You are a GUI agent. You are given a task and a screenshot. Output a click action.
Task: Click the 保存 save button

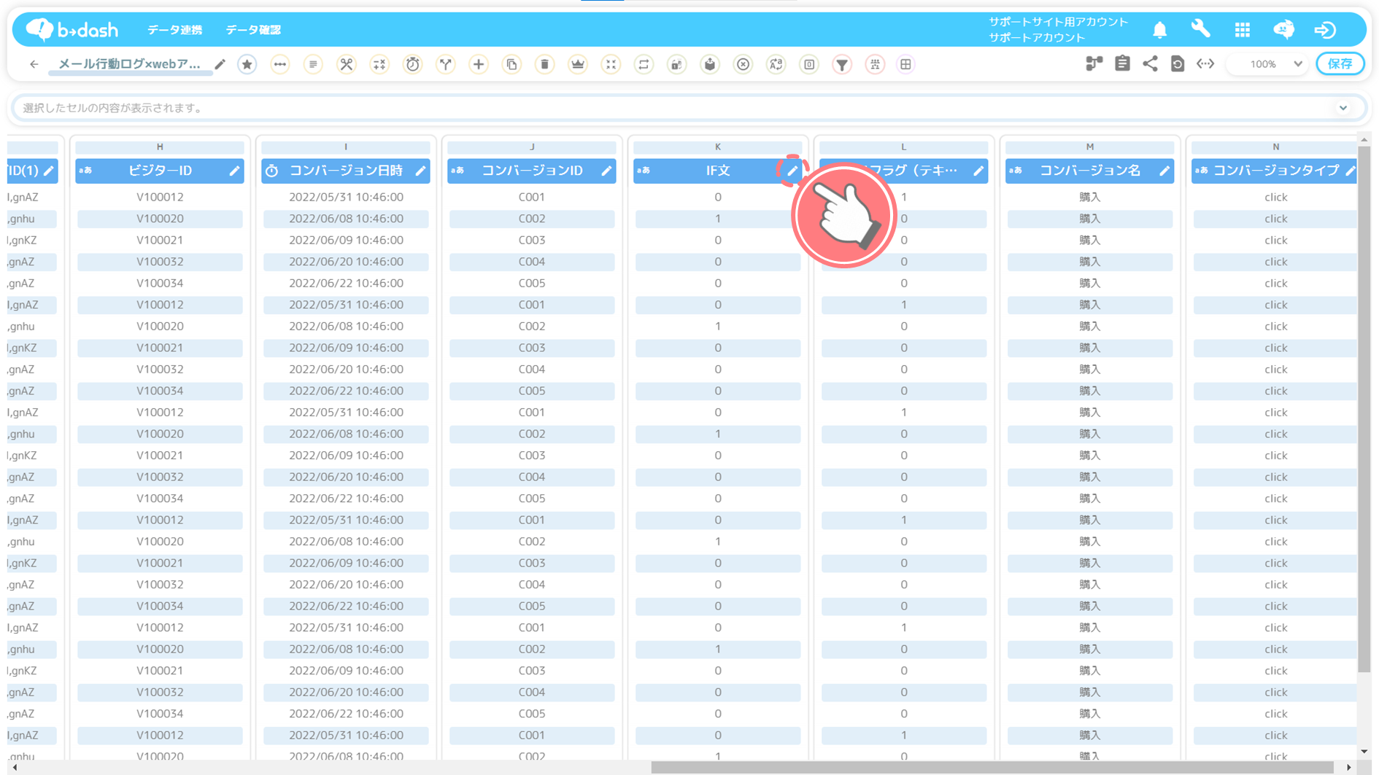1340,64
